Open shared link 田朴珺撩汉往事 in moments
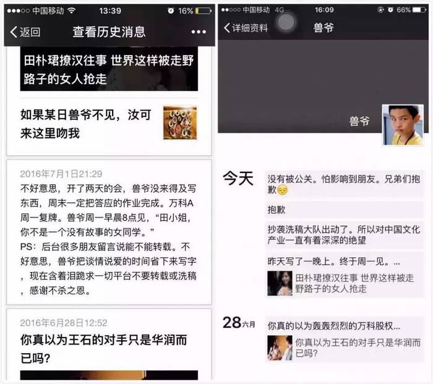Viewport: 433px width, 384px height. (344, 283)
